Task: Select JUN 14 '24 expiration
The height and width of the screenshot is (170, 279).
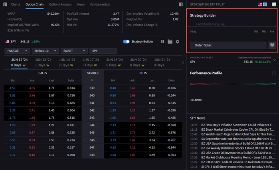Action: coord(67,62)
